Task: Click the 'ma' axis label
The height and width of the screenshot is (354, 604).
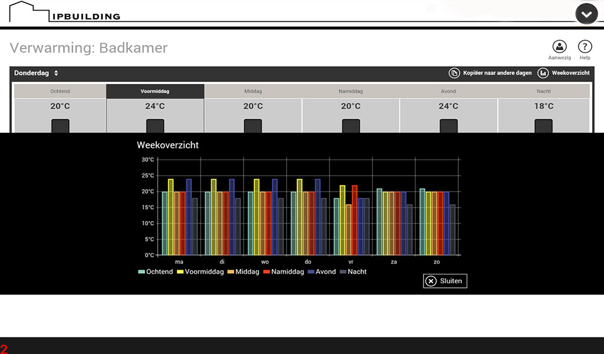Action: 179,262
